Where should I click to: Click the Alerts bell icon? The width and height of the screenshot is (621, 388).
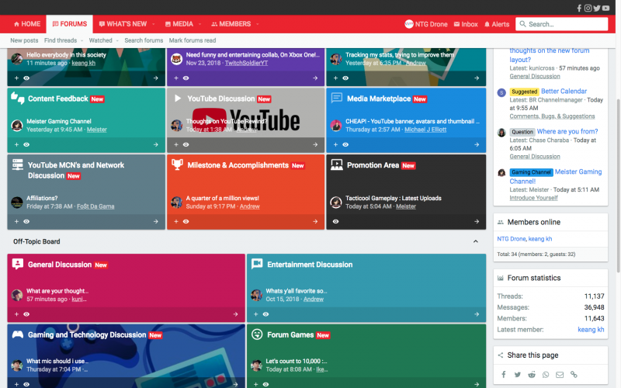pyautogui.click(x=486, y=24)
